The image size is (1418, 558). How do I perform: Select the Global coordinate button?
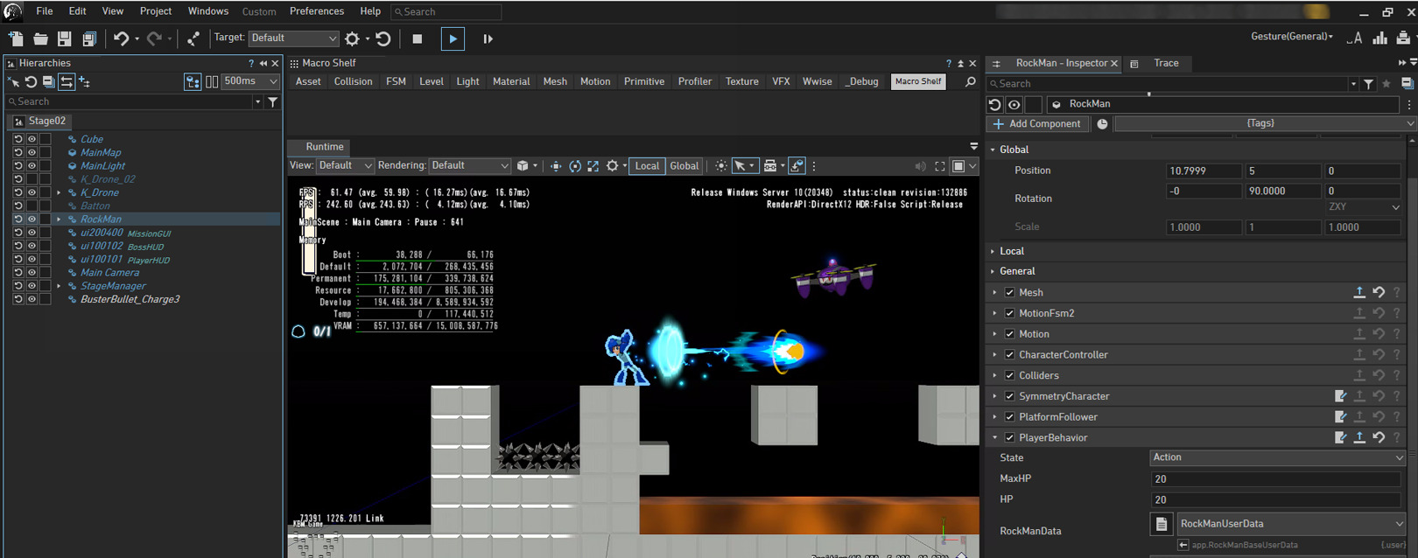tap(684, 166)
